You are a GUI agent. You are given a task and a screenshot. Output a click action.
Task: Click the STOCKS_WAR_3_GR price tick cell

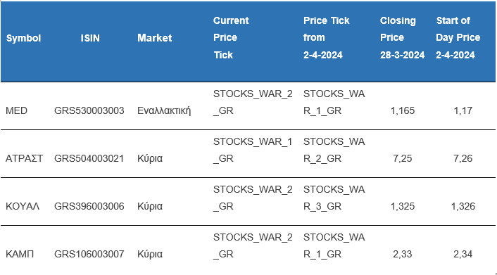tap(334, 198)
